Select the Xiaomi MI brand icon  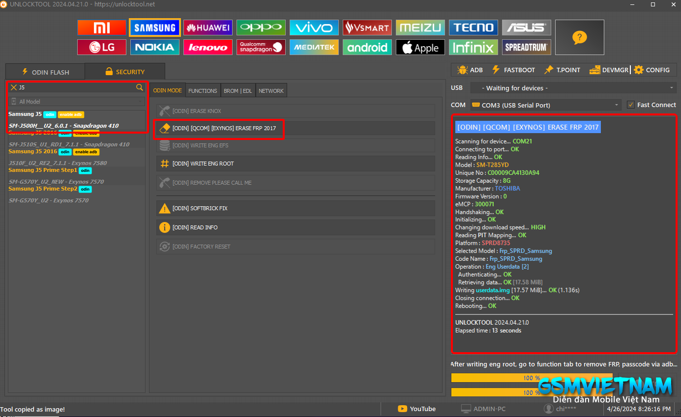pos(102,28)
